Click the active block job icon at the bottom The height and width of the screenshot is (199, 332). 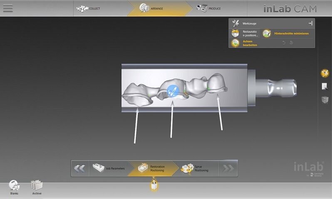tap(154, 185)
